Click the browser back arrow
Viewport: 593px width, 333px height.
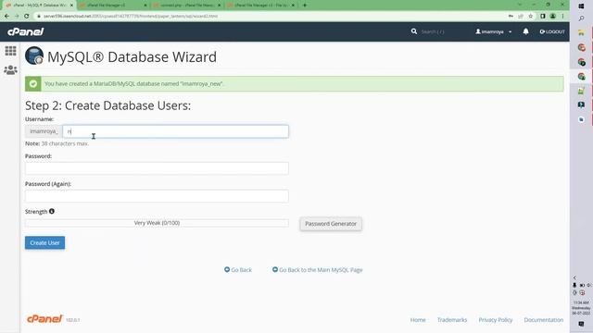coord(6,17)
